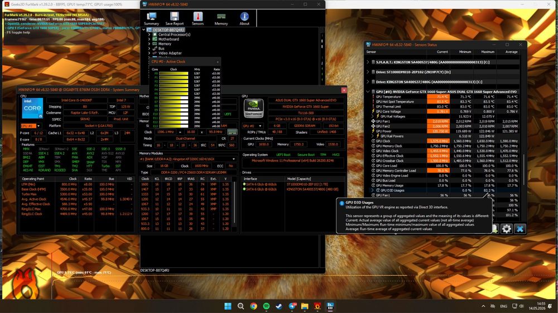Expand GPU D3D Usages subgroup
The height and width of the screenshot is (313, 558).
[x=373, y=190]
